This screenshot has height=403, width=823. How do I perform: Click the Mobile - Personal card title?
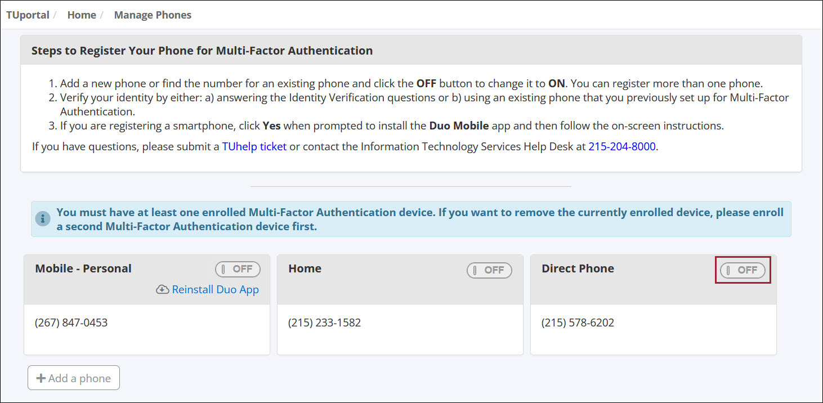[83, 268]
